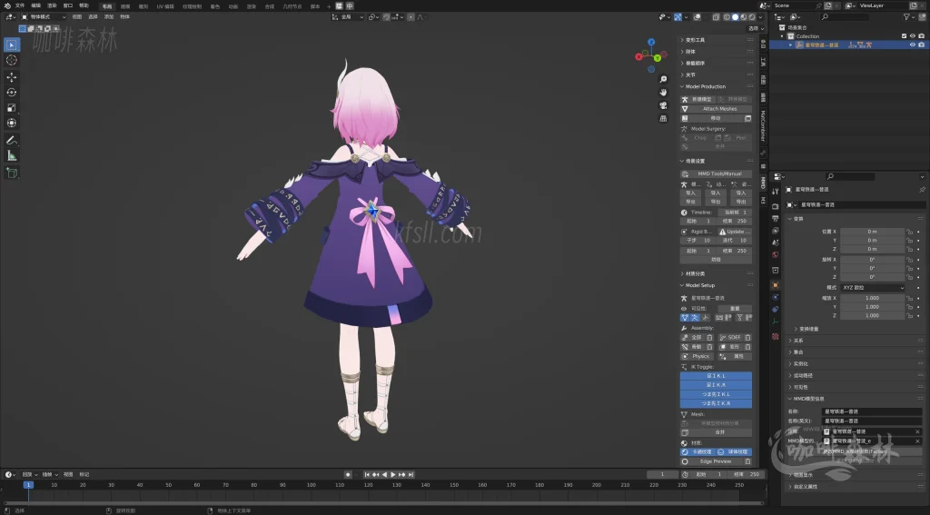Select the Annotate pencil tool
This screenshot has width=930, height=515.
(x=11, y=140)
